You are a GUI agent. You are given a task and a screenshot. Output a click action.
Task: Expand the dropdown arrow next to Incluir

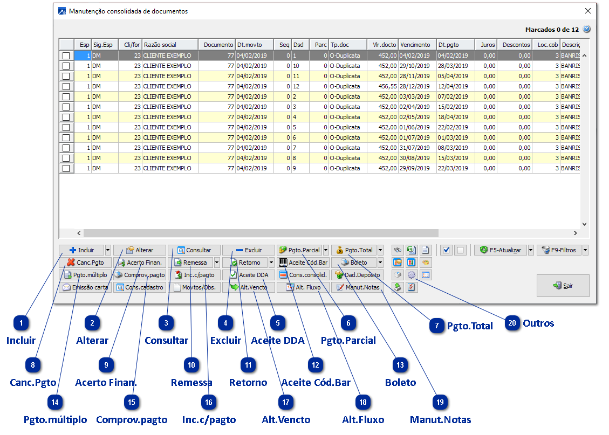pos(108,250)
